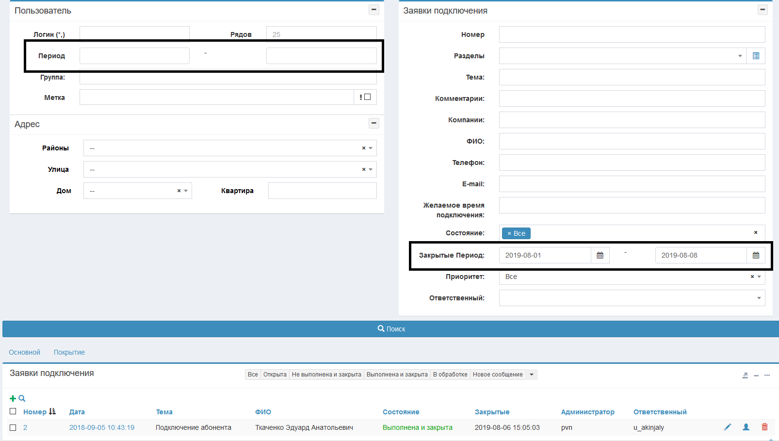The image size is (779, 441).
Task: Click the magnifier icon next to the plus
Action: point(22,398)
